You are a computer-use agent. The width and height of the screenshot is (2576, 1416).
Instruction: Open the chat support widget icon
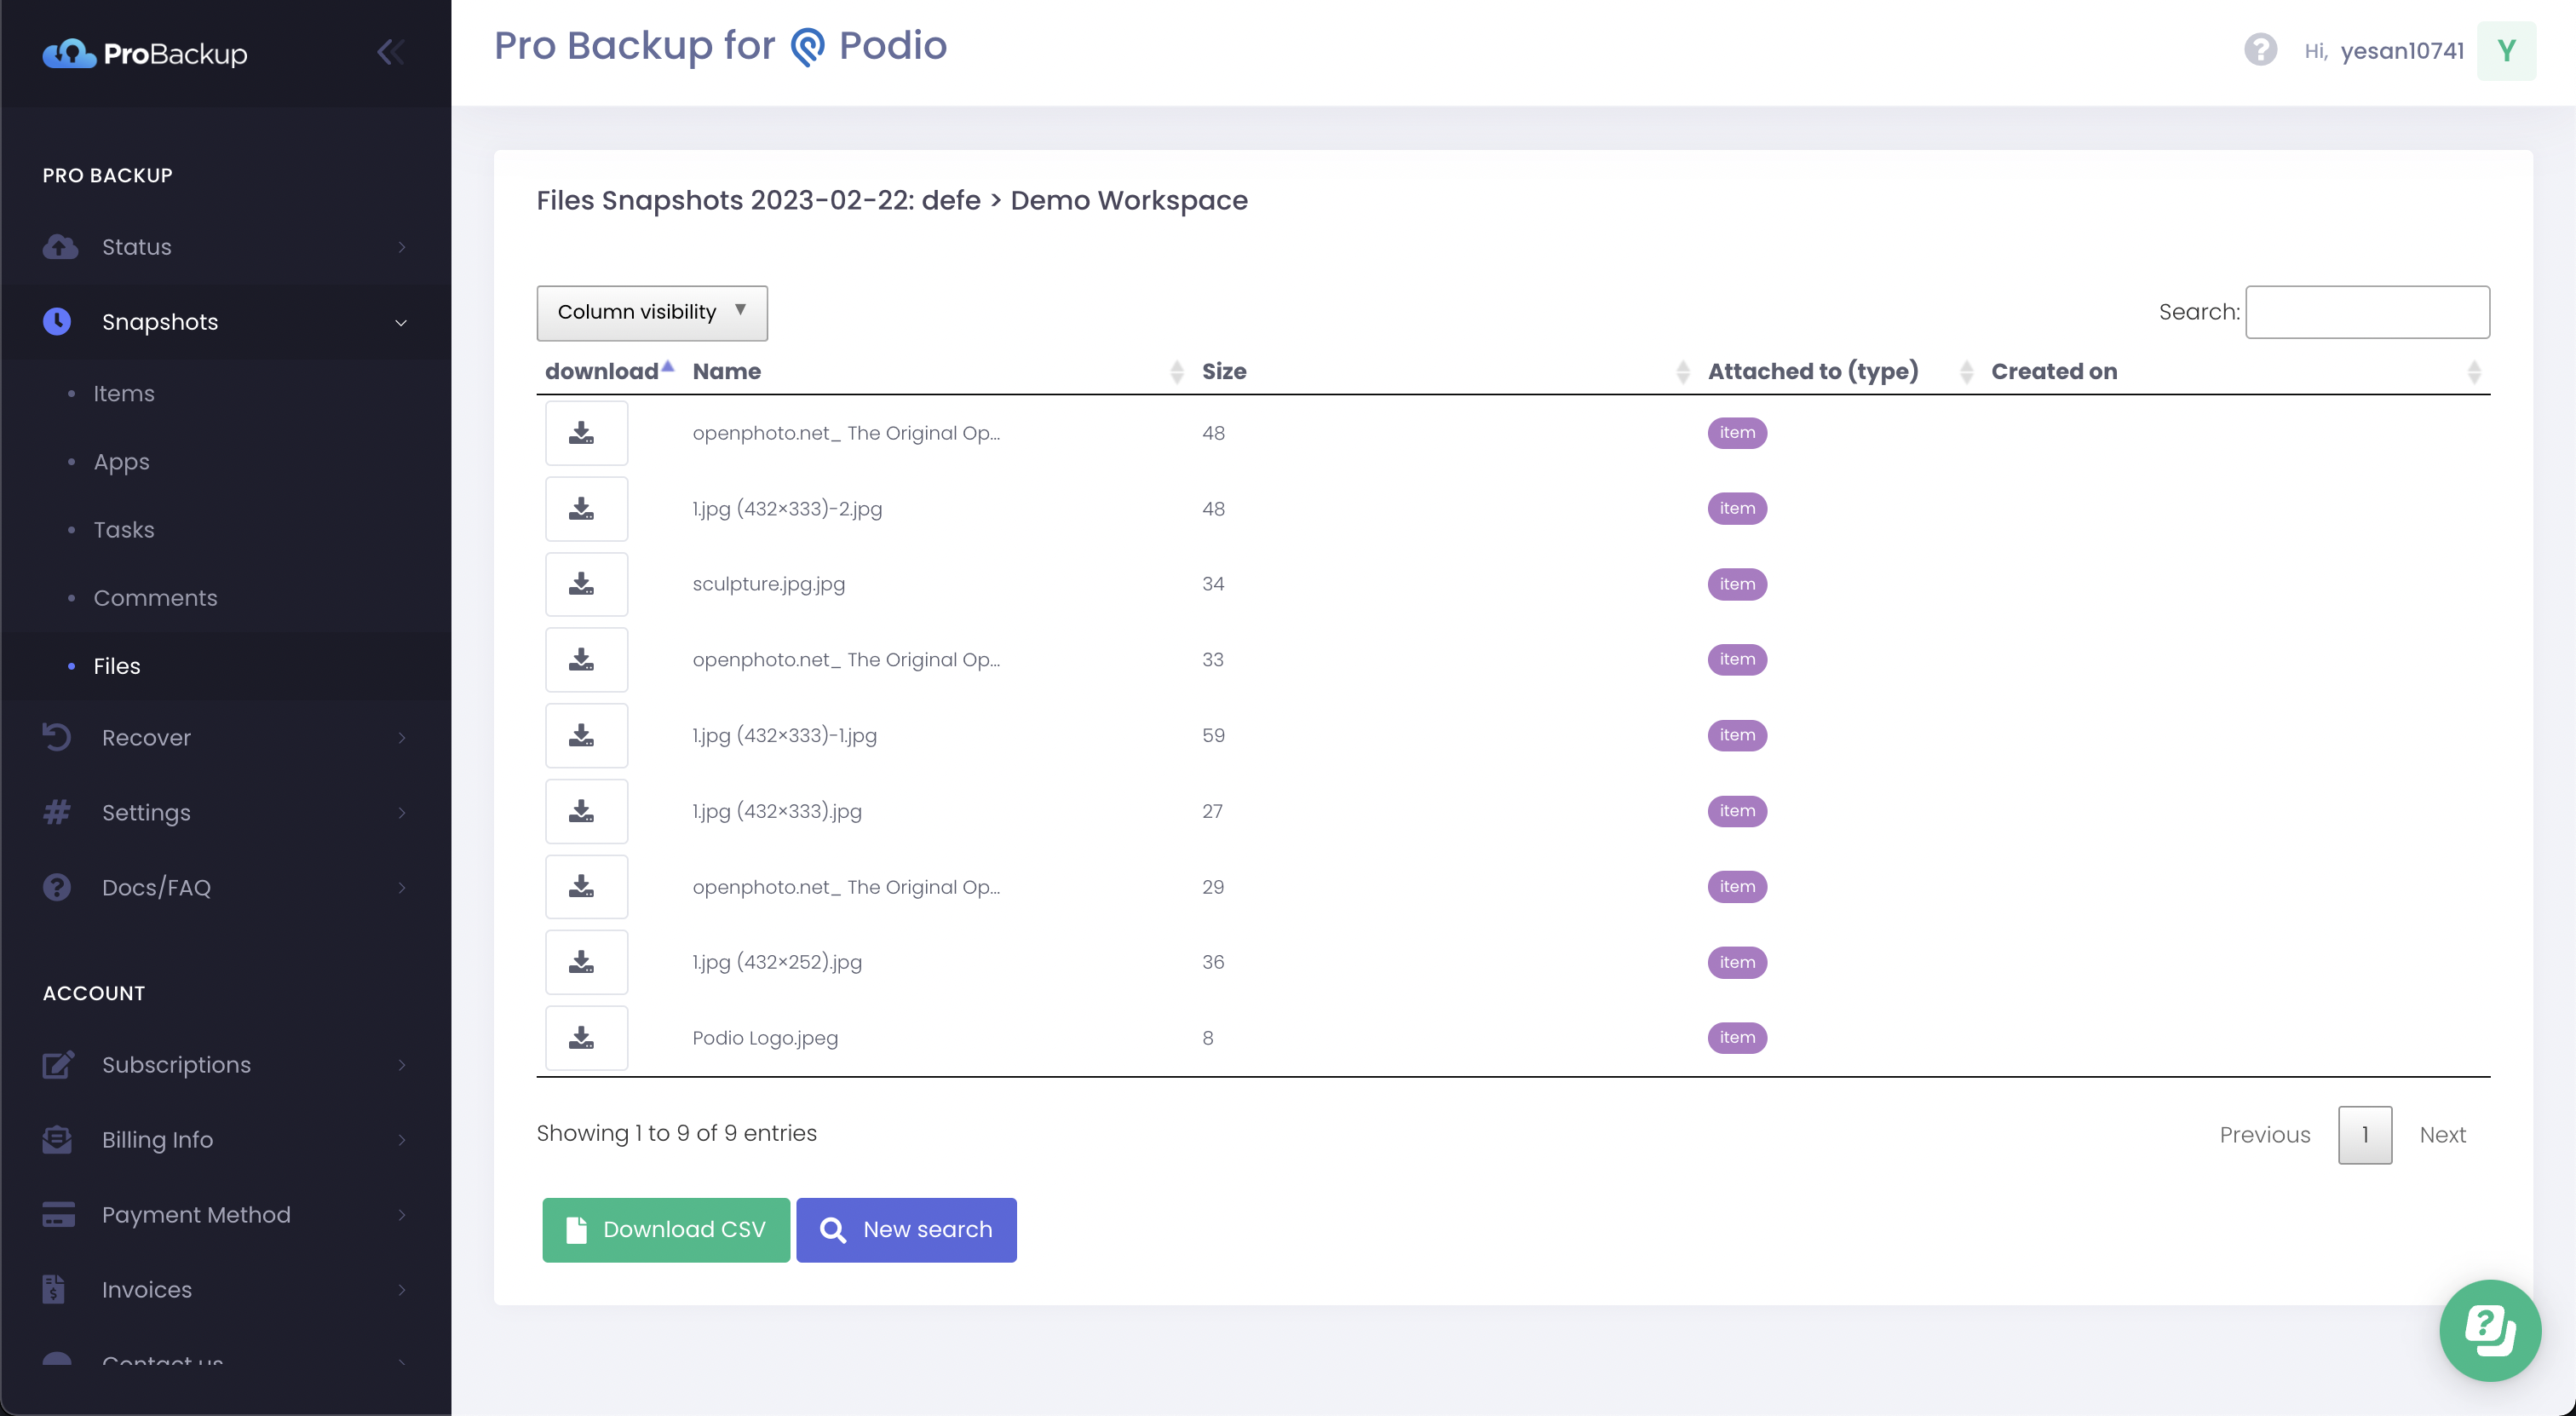pos(2489,1330)
